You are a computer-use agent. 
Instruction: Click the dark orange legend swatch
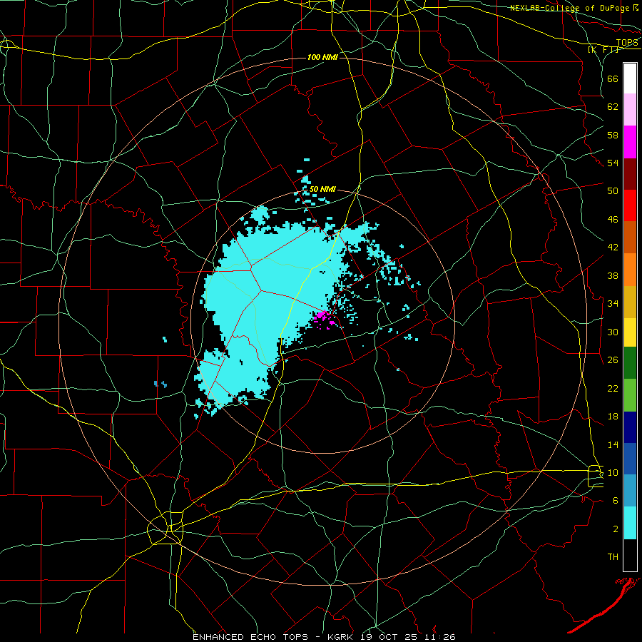coord(630,238)
